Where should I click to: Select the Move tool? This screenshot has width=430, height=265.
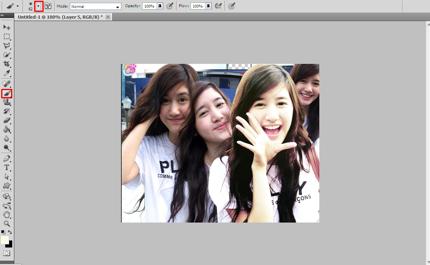tap(7, 27)
